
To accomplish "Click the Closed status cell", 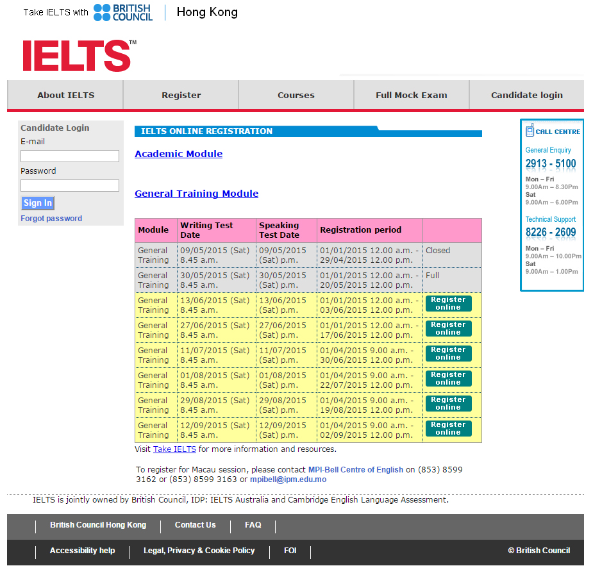I will 452,255.
